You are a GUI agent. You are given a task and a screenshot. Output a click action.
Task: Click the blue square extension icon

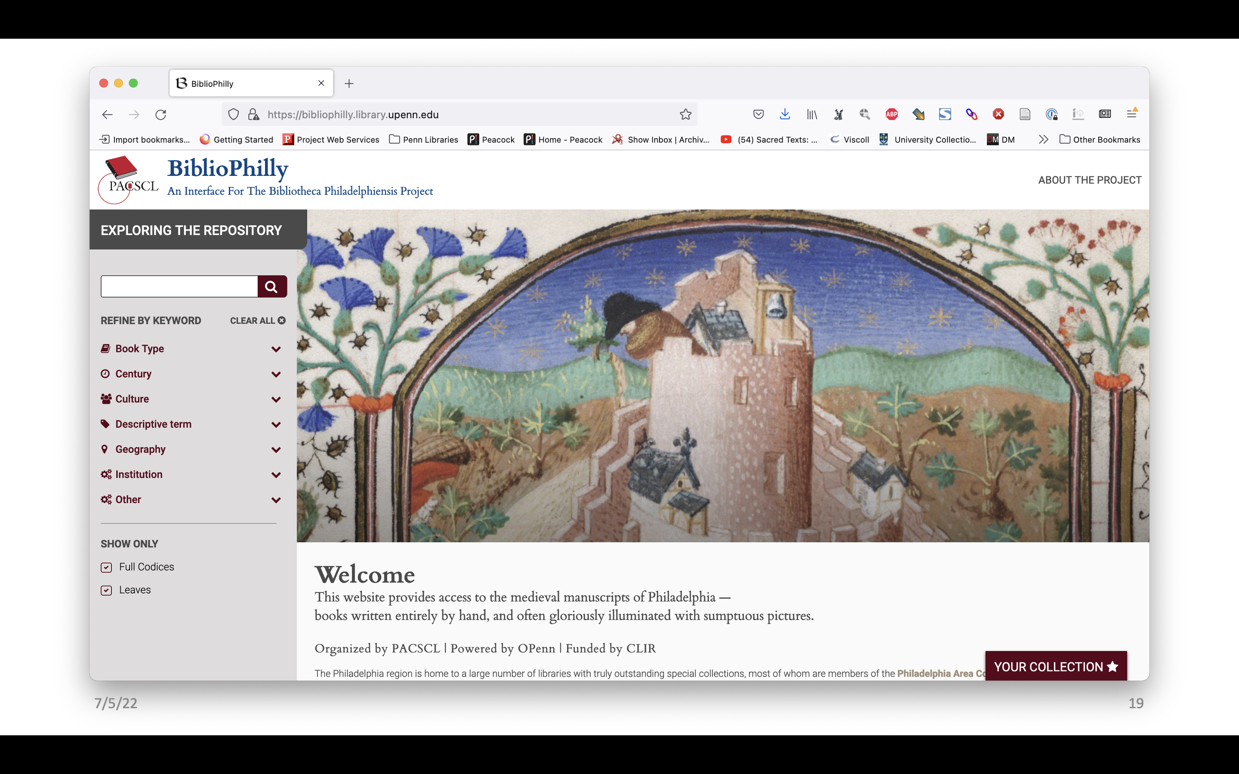945,115
